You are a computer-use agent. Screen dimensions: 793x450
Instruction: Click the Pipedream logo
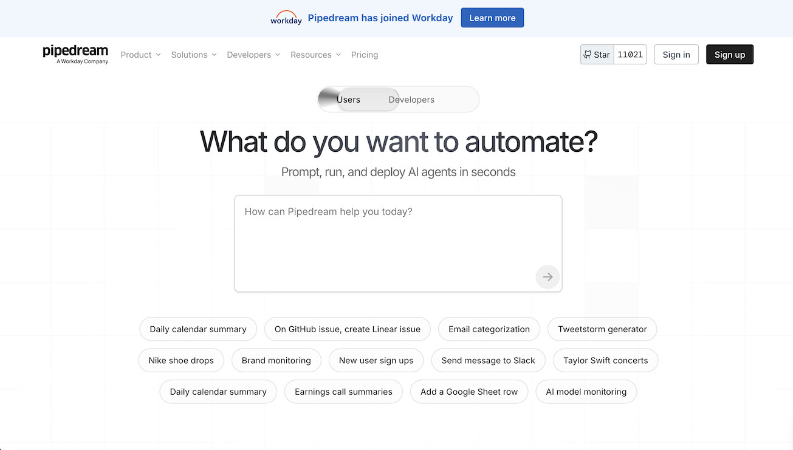pyautogui.click(x=75, y=54)
